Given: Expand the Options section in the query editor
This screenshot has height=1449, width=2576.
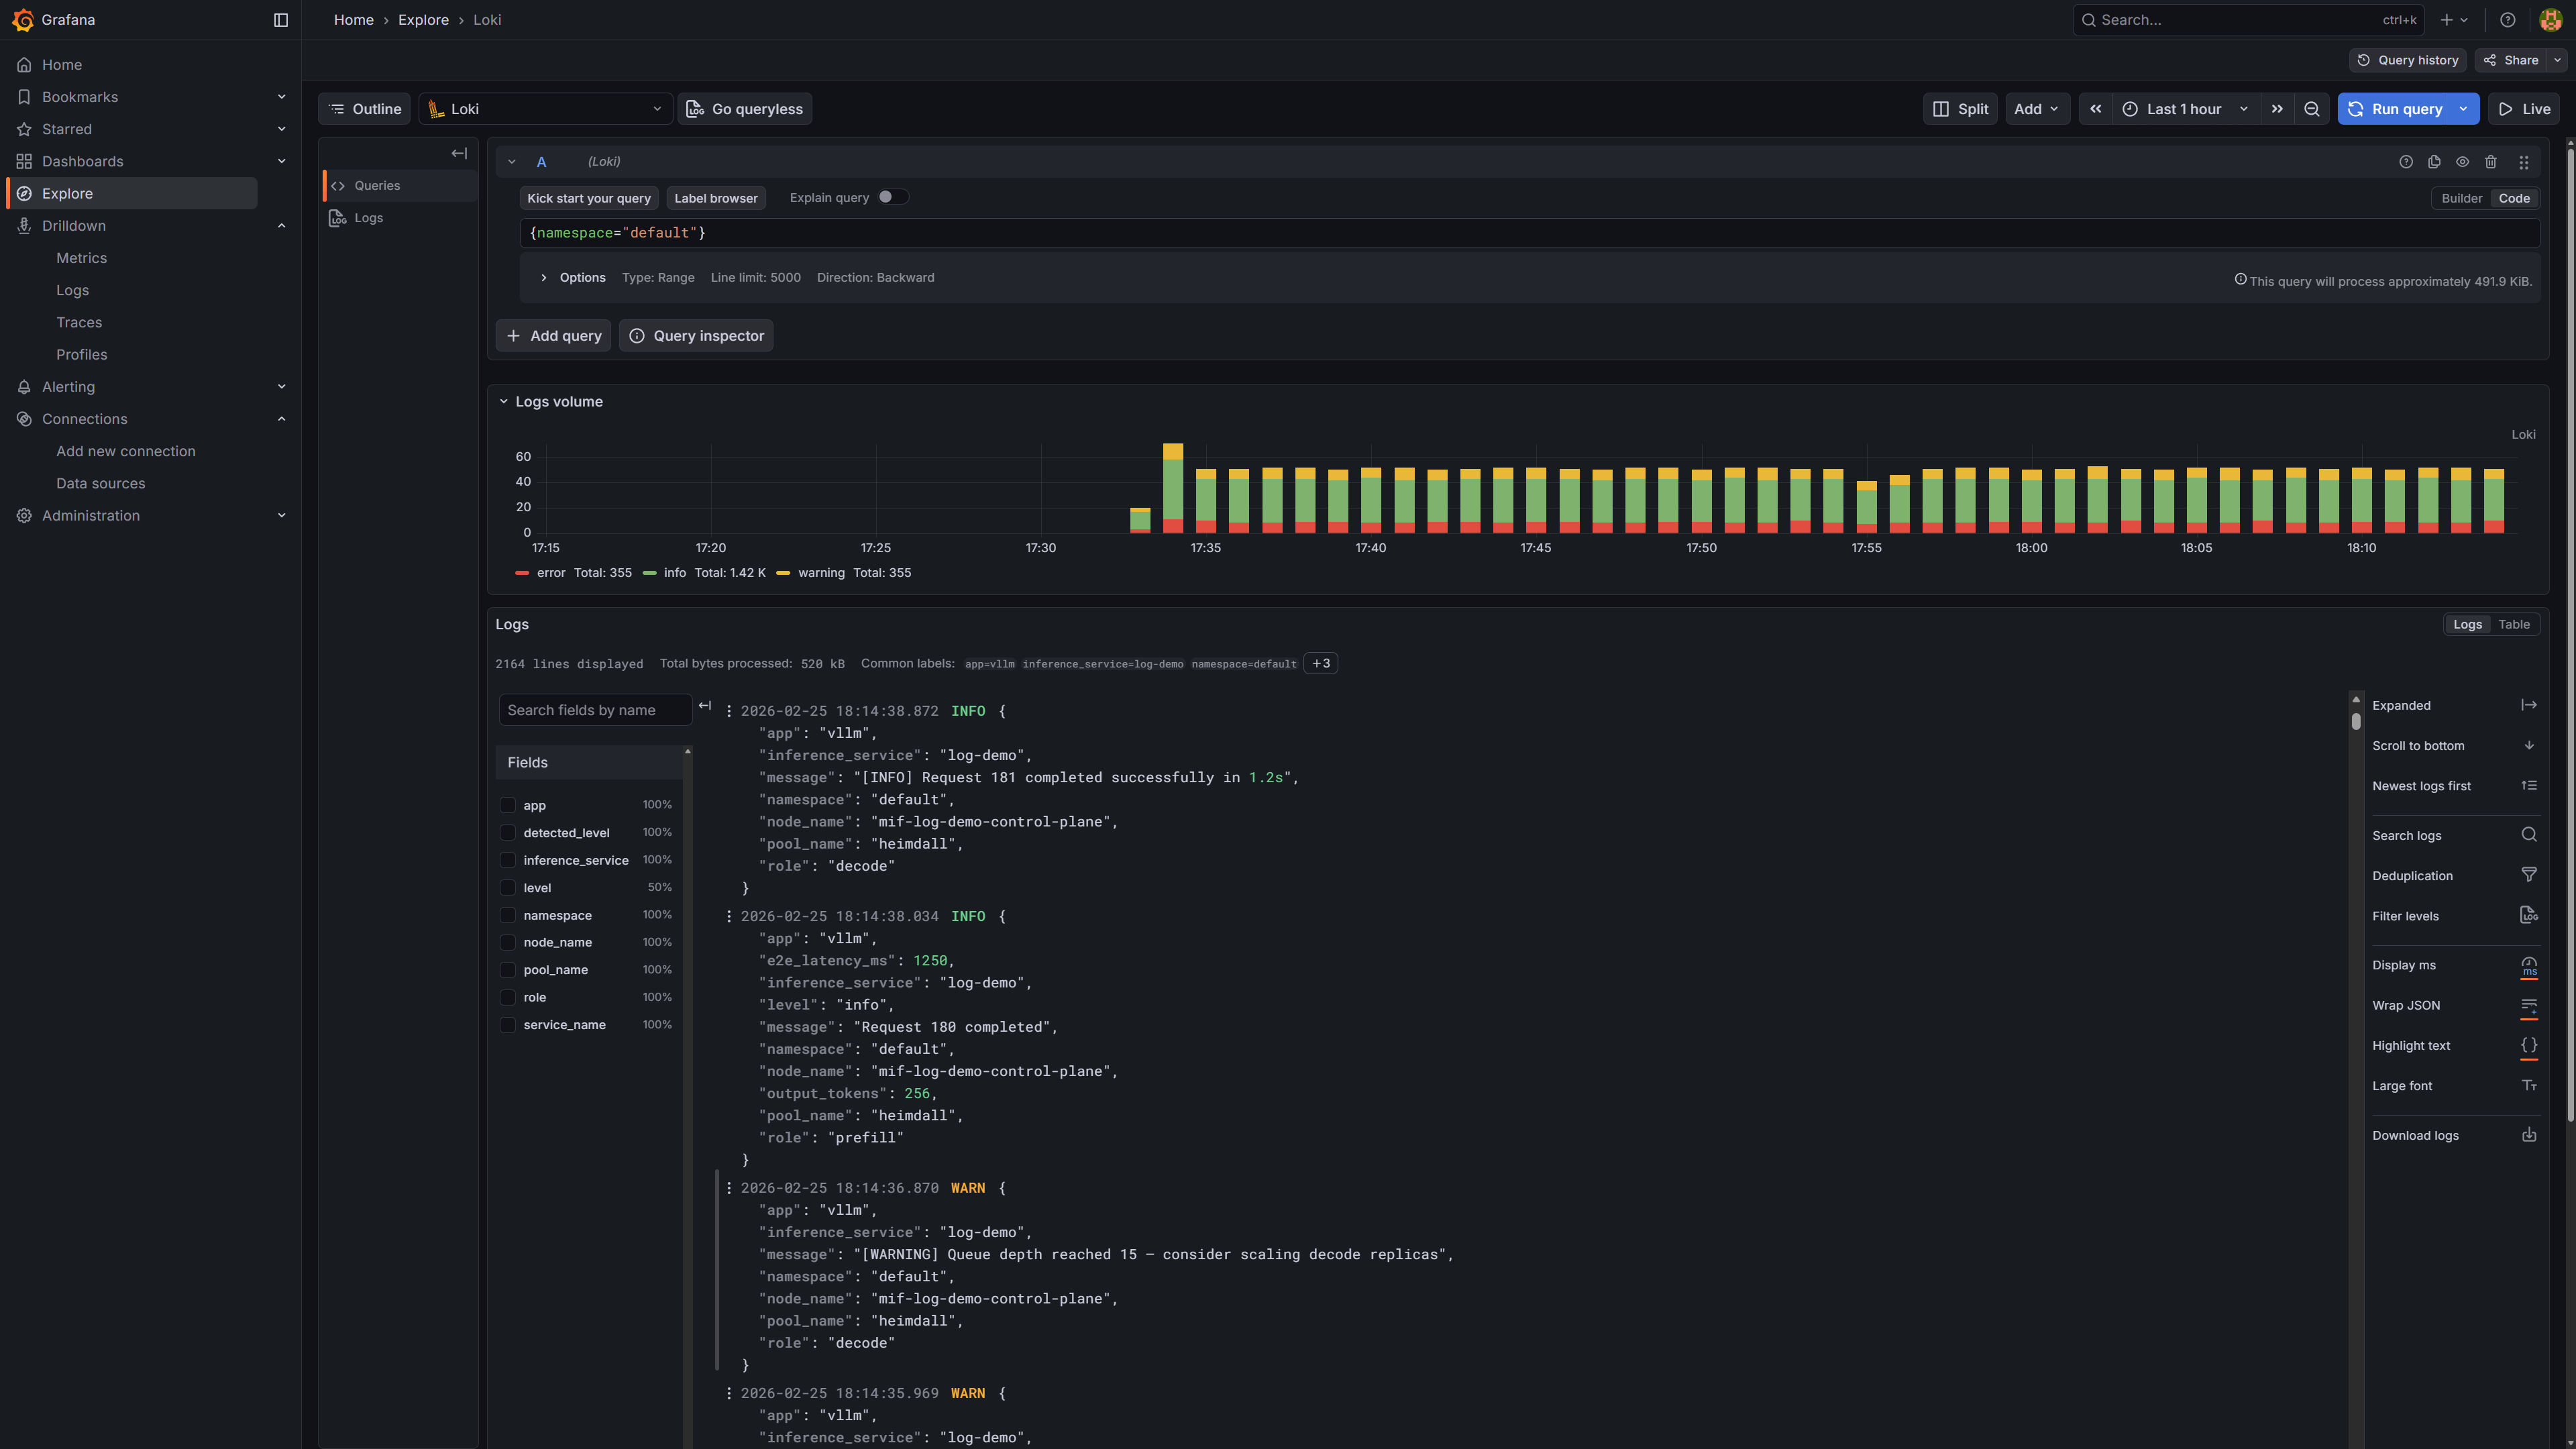Looking at the screenshot, I should [573, 277].
